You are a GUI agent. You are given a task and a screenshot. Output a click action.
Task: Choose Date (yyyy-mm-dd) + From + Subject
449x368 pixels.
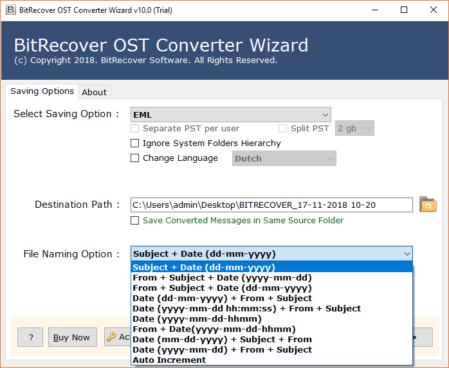pyautogui.click(x=271, y=350)
